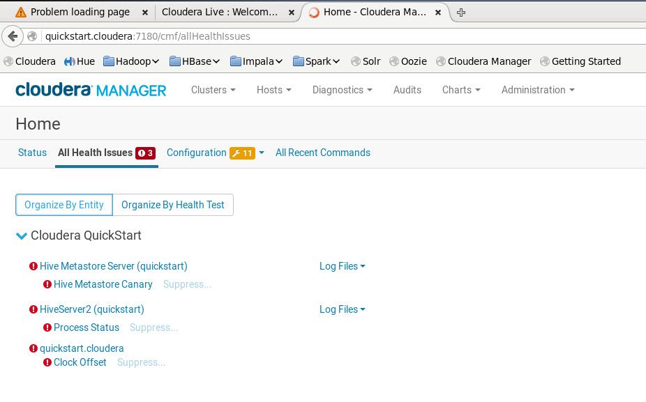Select Organize By Entity view
This screenshot has height=402, width=646.
tap(63, 205)
